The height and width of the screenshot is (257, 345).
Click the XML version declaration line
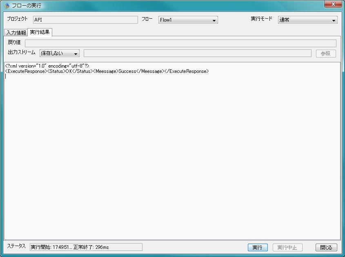pos(47,66)
